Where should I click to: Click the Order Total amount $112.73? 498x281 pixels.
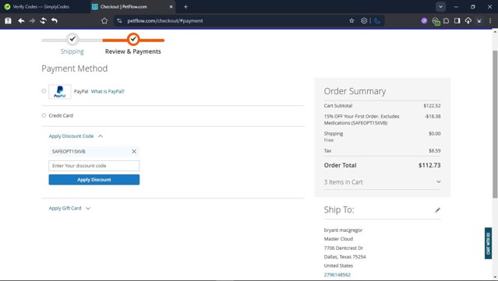429,165
